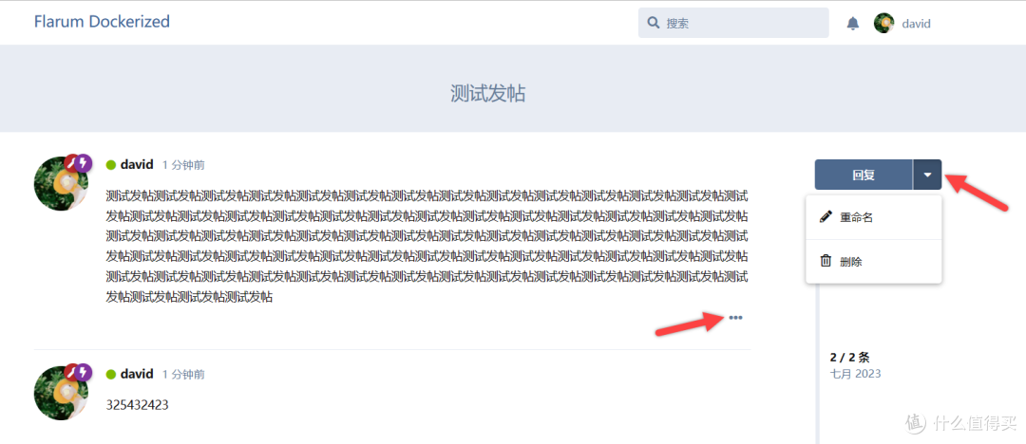Focus the 搜索 search field
The width and height of the screenshot is (1026, 444).
pos(733,23)
